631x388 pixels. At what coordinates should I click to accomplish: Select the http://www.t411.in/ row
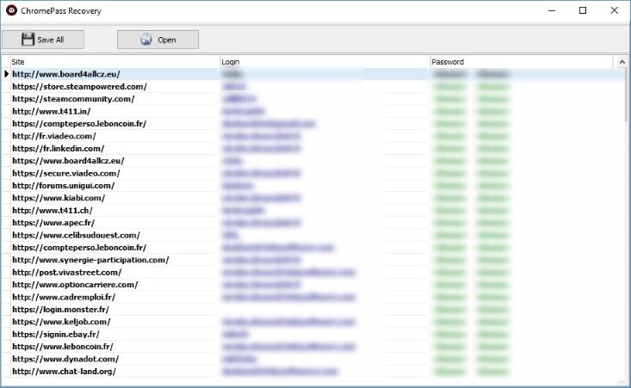coord(314,111)
